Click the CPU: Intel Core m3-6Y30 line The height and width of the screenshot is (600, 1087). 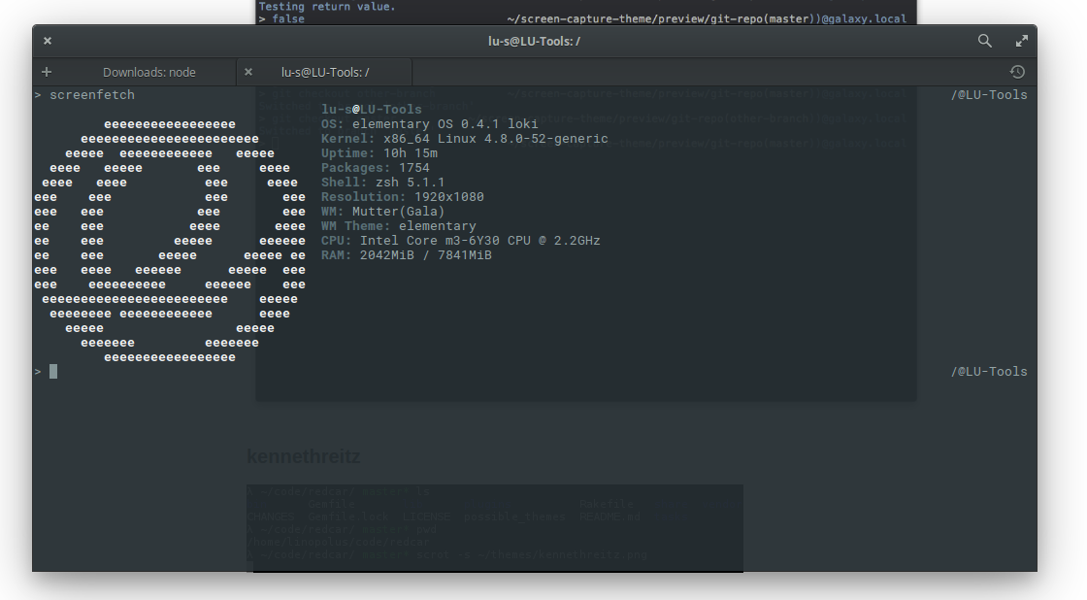click(460, 241)
